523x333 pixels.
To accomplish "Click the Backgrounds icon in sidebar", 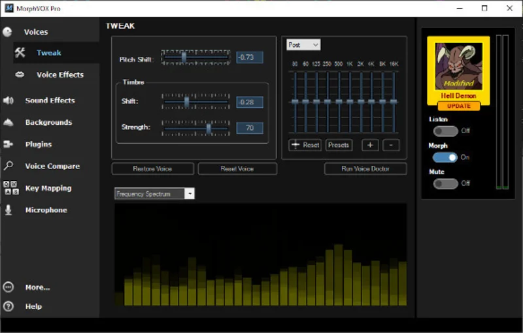I will 8,122.
